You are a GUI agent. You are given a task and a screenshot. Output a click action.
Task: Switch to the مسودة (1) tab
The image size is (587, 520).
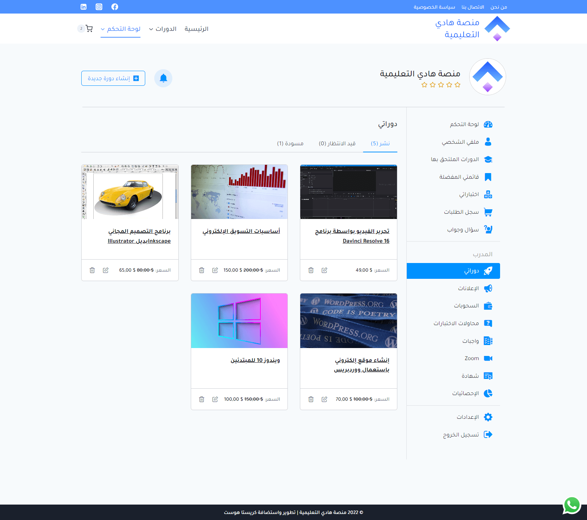290,143
